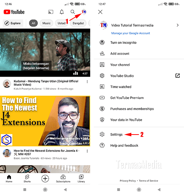Select Get YouTube Premium
This screenshot has width=184, height=195.
pyautogui.click(x=127, y=98)
